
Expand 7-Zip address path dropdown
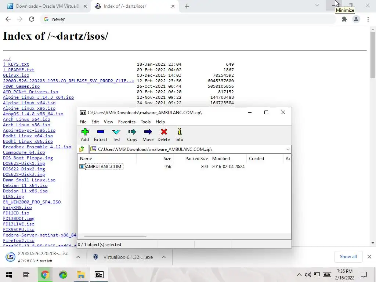pos(288,149)
